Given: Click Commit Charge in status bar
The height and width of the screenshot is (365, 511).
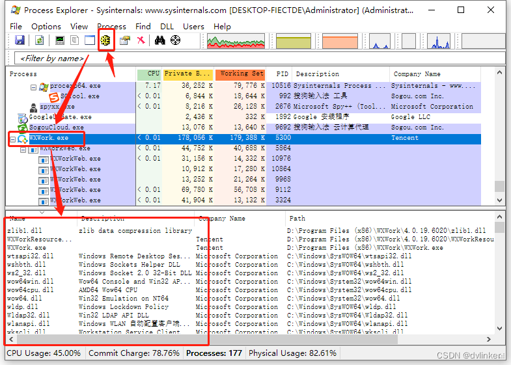Looking at the screenshot, I should [134, 353].
